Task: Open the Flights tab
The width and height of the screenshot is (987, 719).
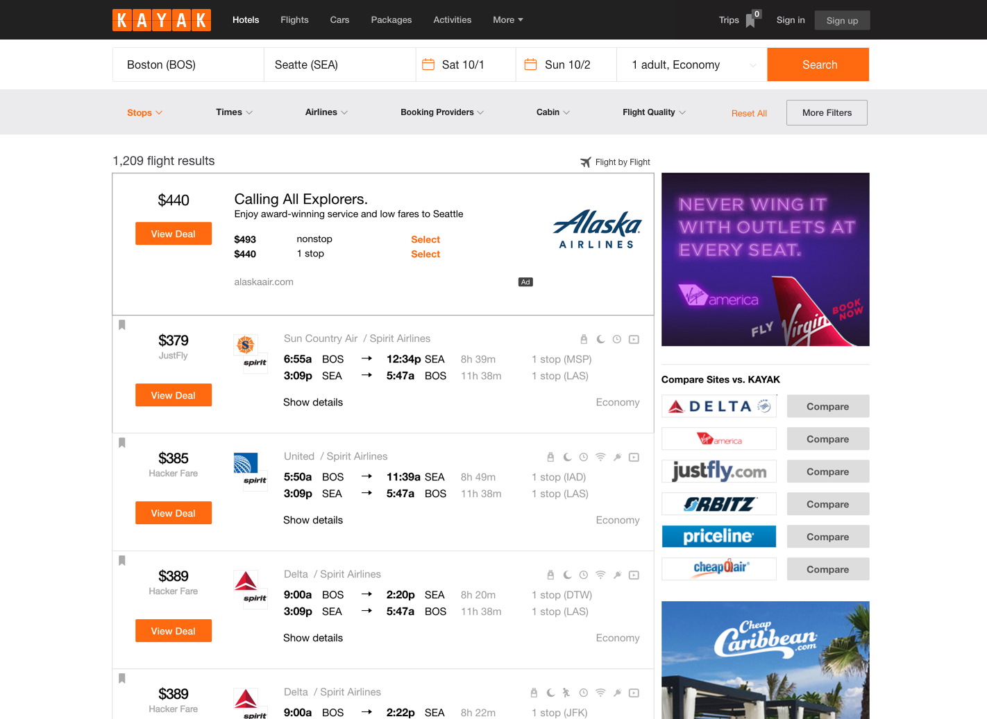Action: point(294,20)
